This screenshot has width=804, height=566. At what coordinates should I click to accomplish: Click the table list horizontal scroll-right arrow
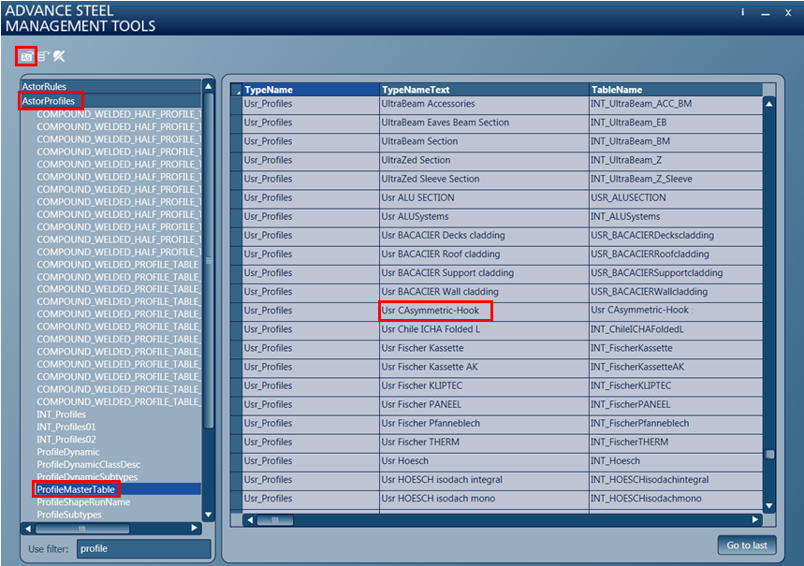[x=194, y=528]
